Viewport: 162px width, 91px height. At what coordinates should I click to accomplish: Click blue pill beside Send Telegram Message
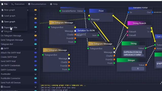pos(35,40)
